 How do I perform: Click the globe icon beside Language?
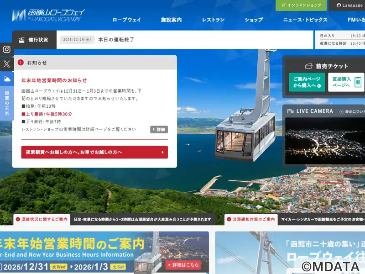point(339,5)
